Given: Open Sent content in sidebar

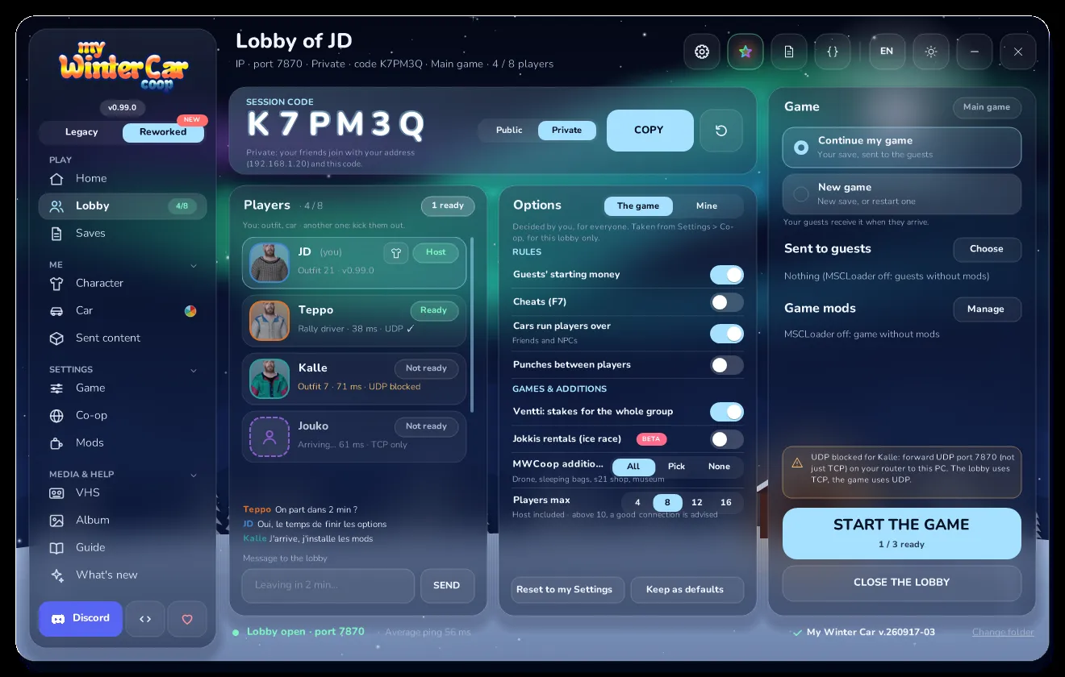Looking at the screenshot, I should click(123, 338).
